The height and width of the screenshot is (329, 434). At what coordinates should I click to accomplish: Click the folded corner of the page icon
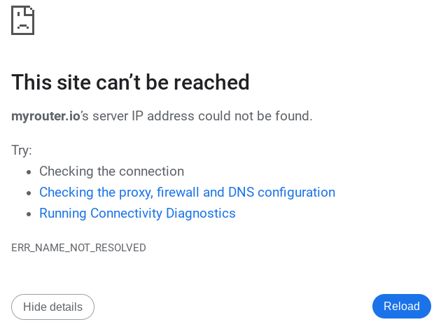point(30,10)
